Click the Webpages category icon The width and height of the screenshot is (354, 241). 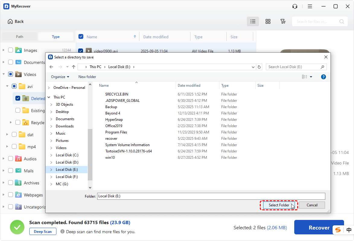[x=18, y=195]
